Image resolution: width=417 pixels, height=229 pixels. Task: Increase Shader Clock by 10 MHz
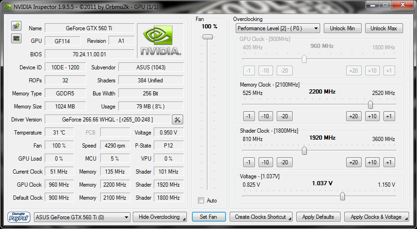tap(372, 162)
